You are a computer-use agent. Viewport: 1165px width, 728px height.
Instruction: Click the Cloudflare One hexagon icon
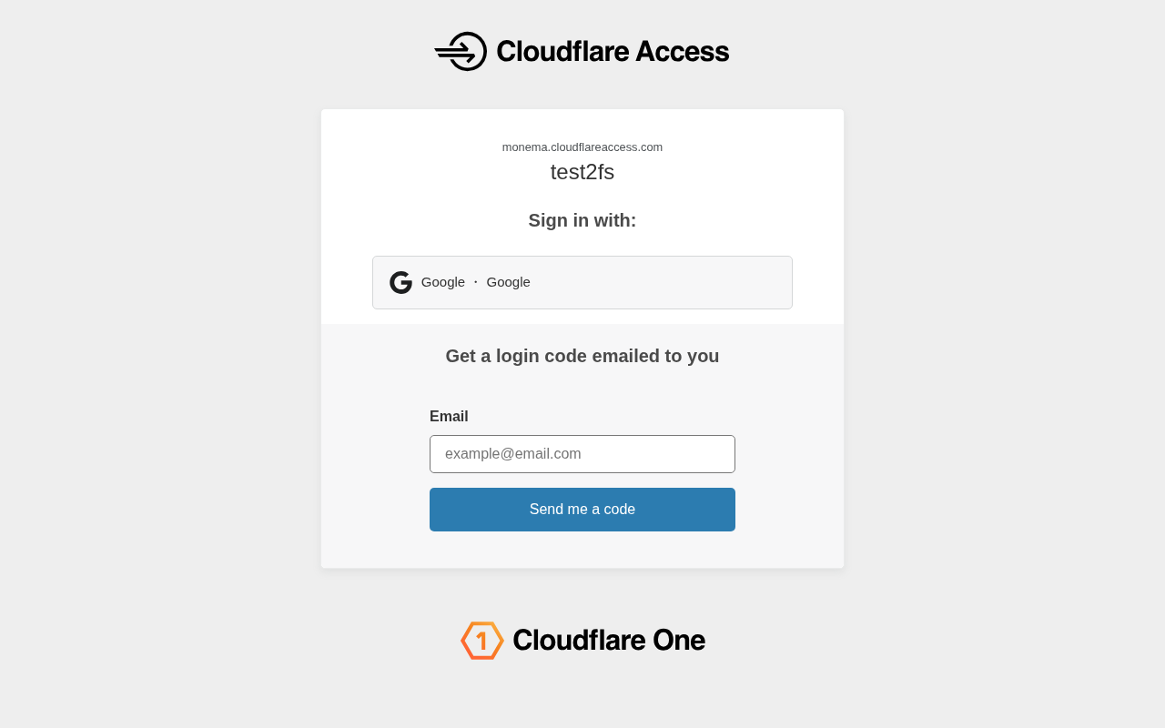(481, 641)
